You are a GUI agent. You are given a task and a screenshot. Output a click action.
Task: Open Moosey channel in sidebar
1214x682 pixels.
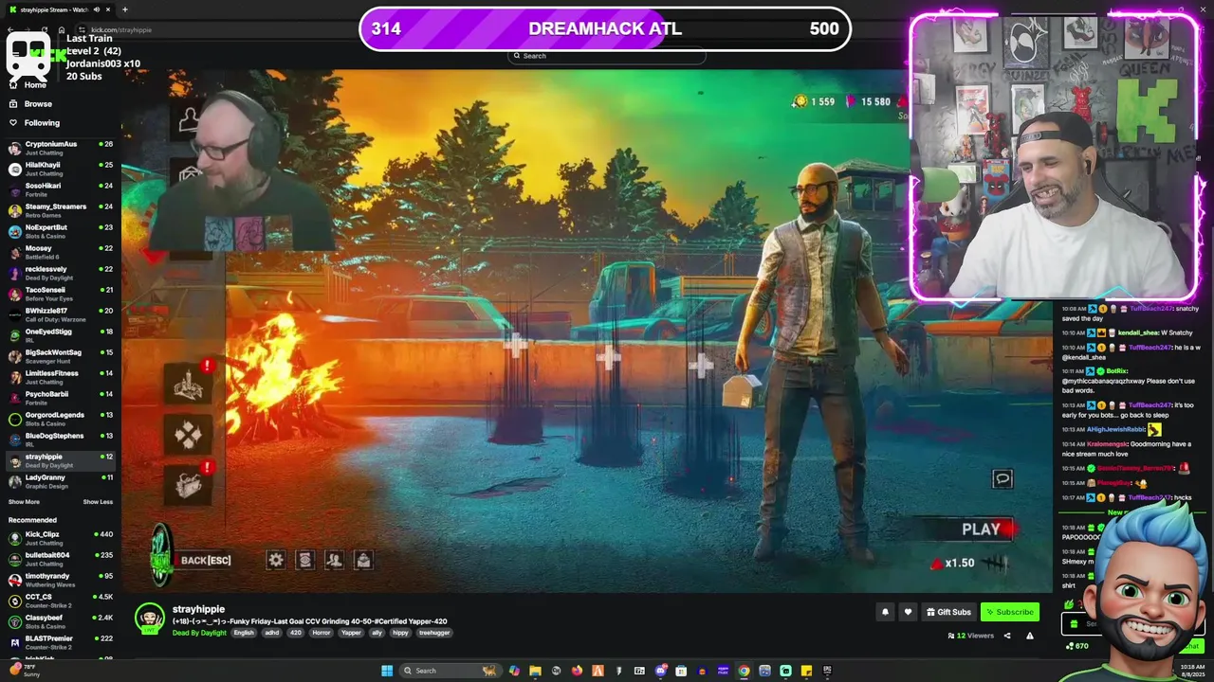61,252
